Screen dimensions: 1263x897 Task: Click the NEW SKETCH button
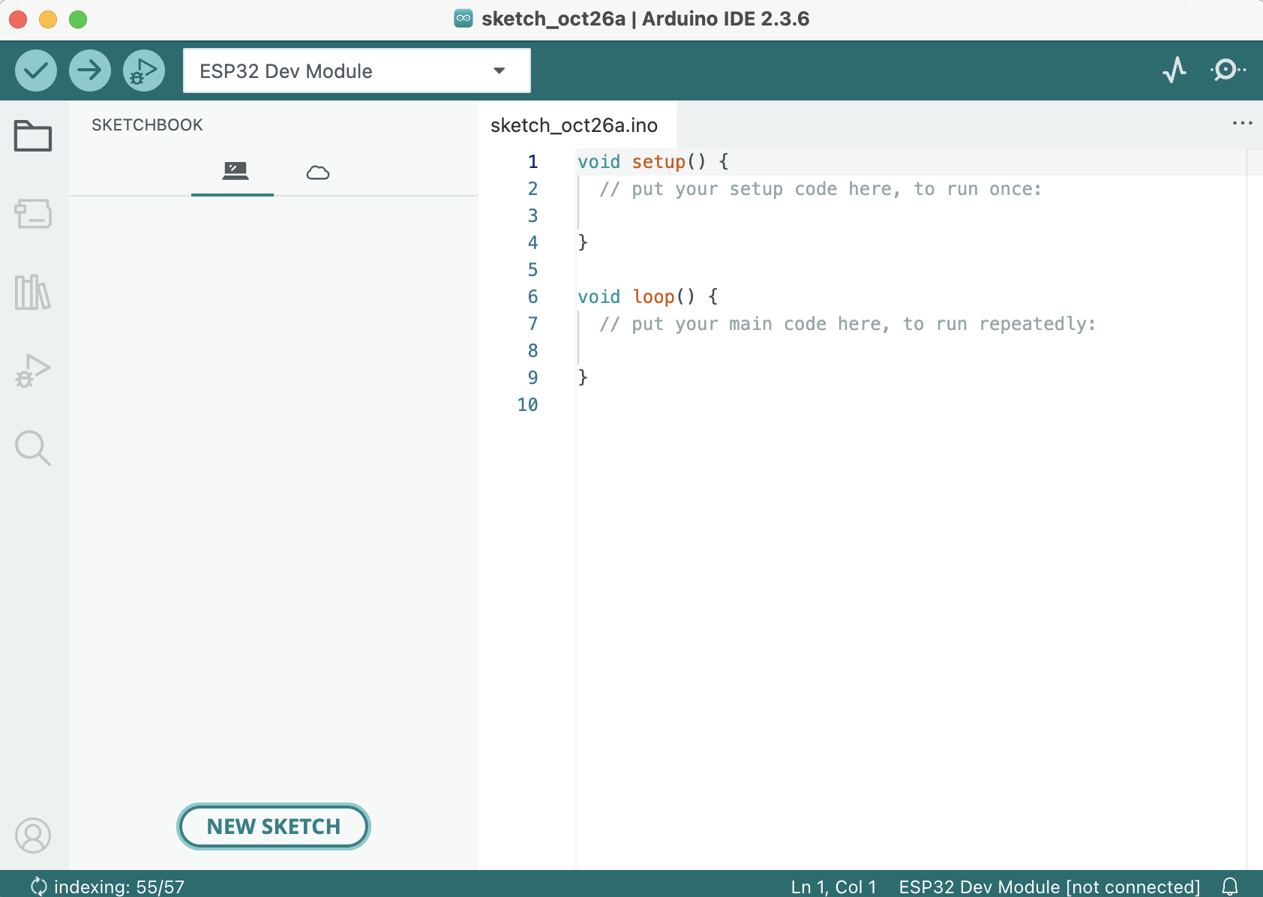[x=274, y=826]
